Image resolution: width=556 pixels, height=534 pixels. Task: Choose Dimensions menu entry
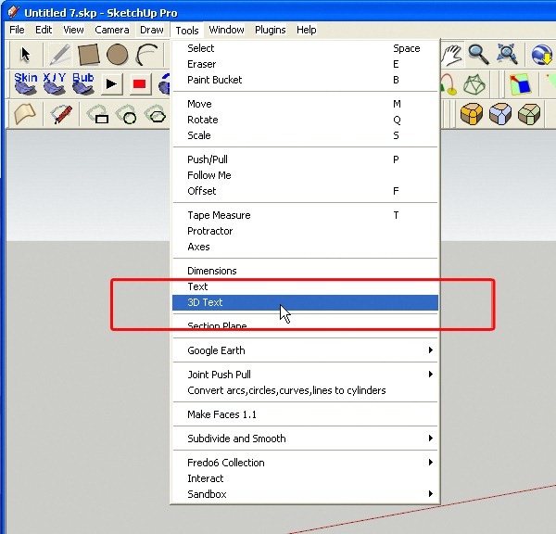point(305,271)
